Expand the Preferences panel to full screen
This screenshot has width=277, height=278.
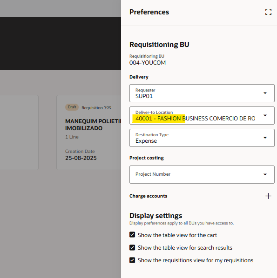[268, 12]
